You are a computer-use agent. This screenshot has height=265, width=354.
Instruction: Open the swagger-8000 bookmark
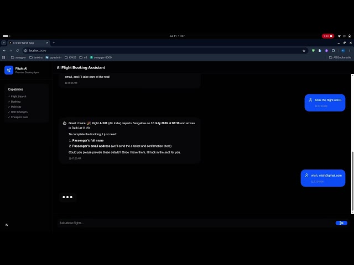coord(101,57)
